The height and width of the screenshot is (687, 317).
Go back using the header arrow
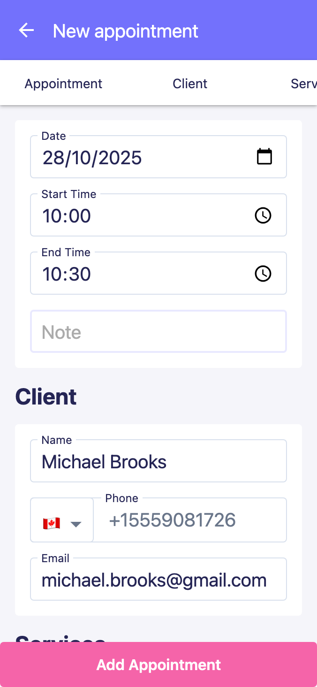click(26, 31)
